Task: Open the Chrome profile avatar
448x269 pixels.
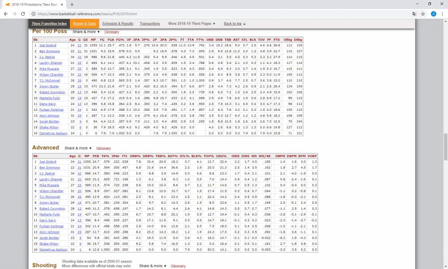Action: 432,14
